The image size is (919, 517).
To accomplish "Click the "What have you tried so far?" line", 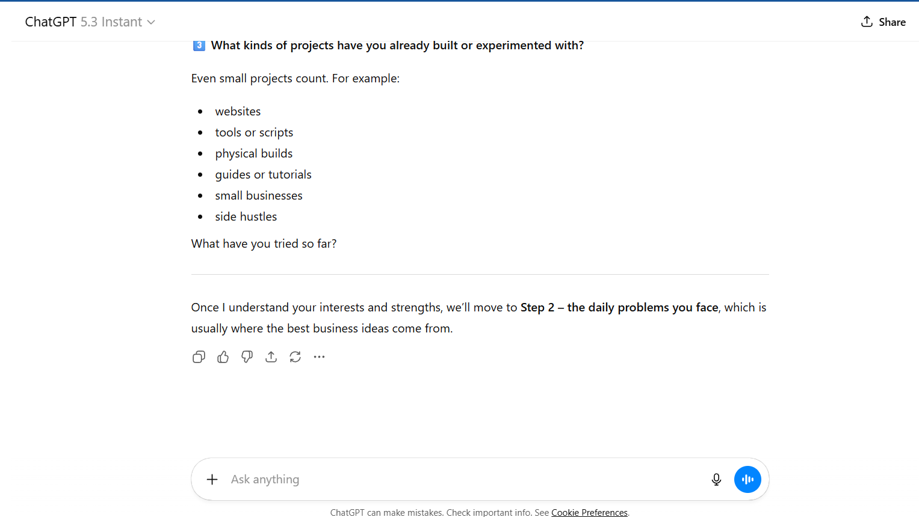I will coord(264,244).
